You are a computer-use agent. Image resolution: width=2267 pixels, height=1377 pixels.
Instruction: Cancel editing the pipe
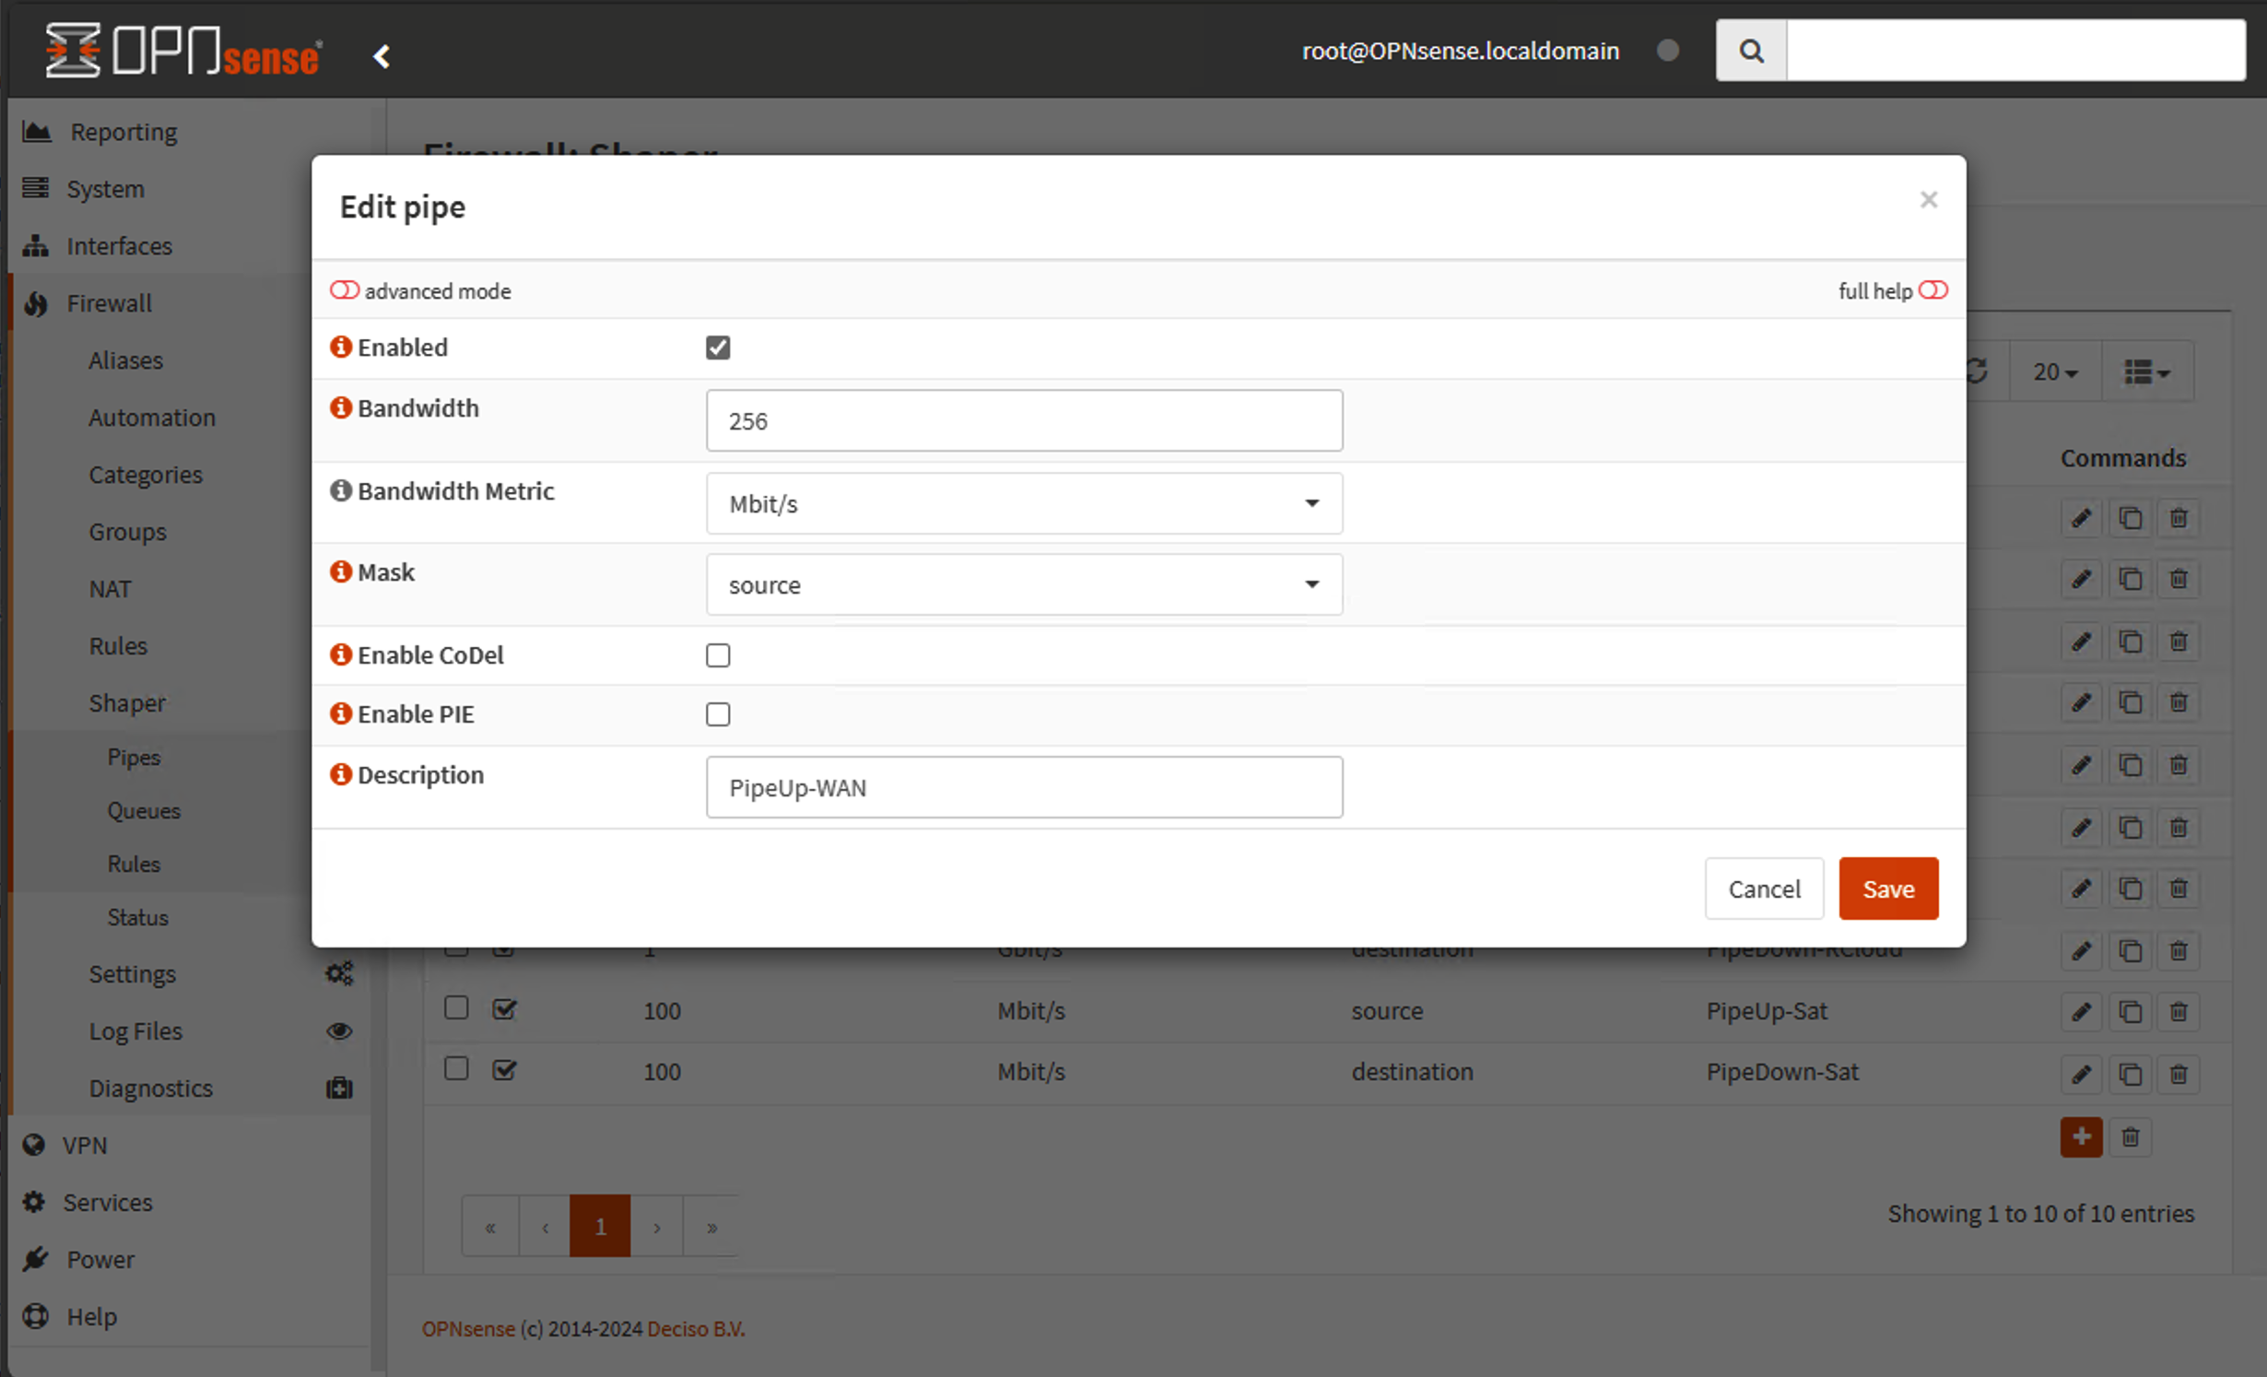[1764, 889]
